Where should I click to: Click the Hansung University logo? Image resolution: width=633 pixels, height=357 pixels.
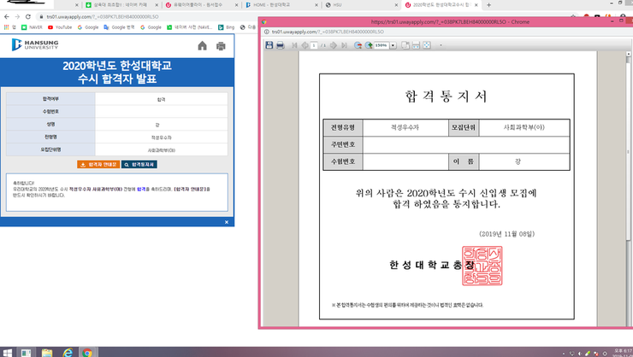pyautogui.click(x=35, y=44)
